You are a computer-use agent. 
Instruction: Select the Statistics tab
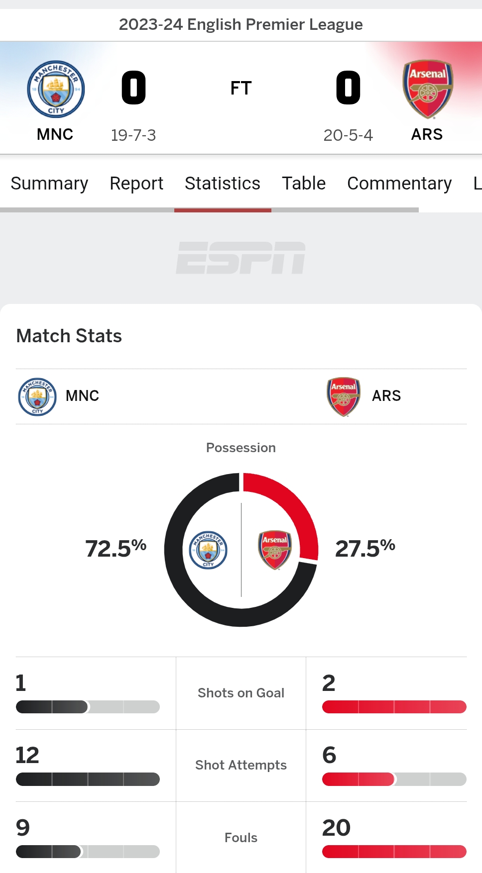coord(223,184)
